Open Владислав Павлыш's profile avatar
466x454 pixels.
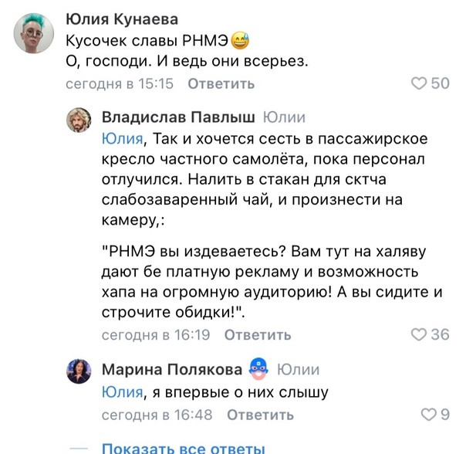pos(79,120)
